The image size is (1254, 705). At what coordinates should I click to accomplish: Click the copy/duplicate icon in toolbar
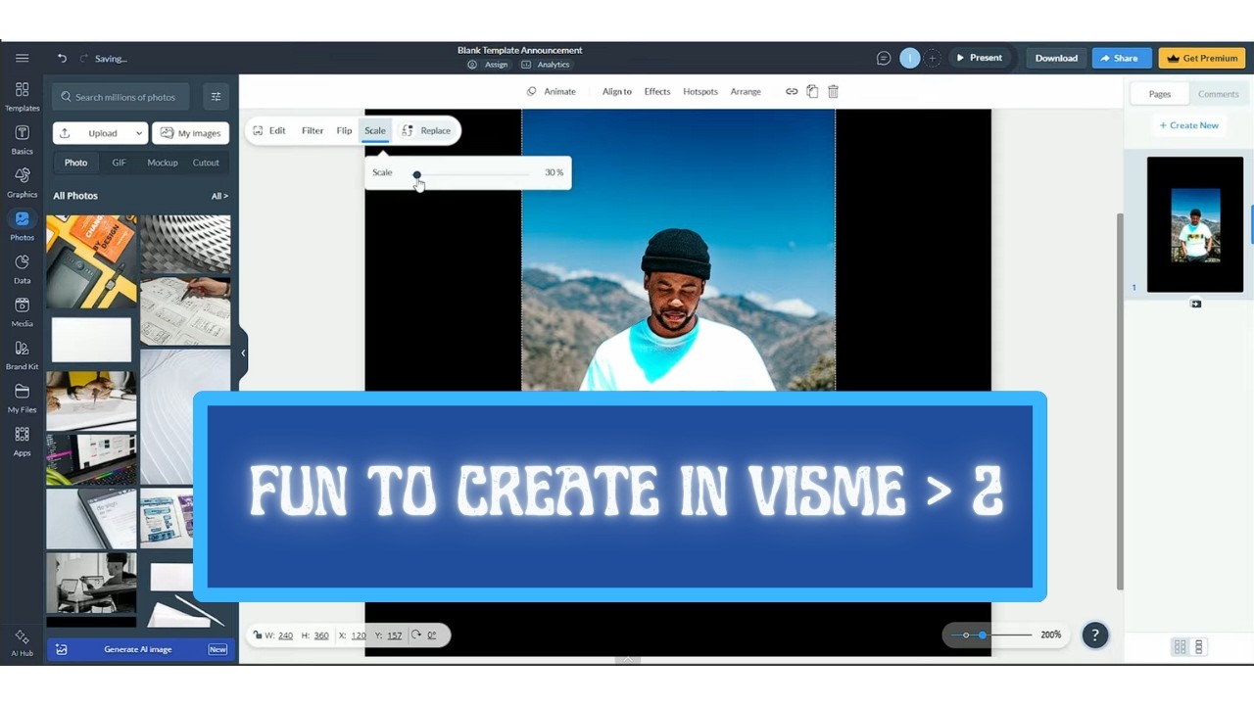[x=812, y=91]
